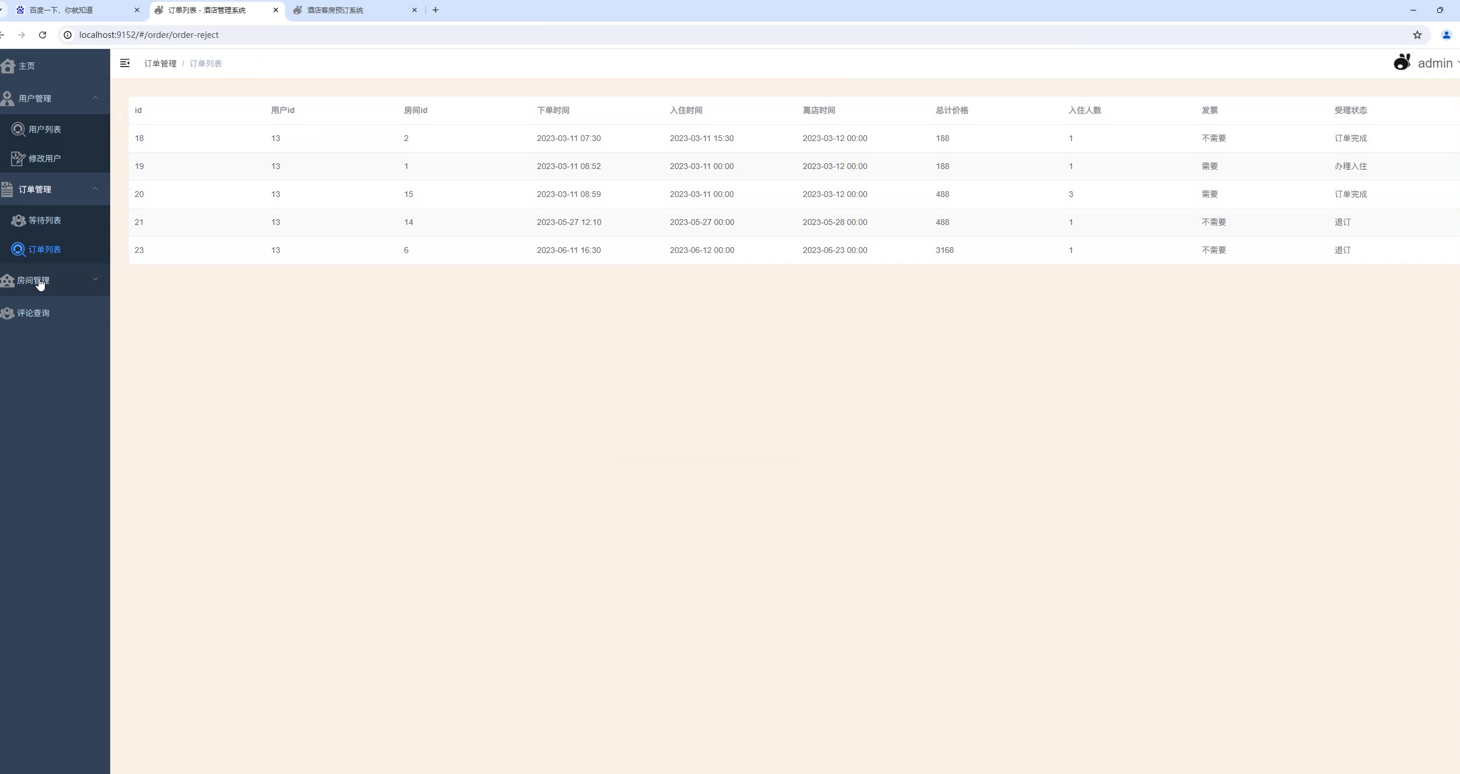Click the admin panda avatar

coord(1402,62)
